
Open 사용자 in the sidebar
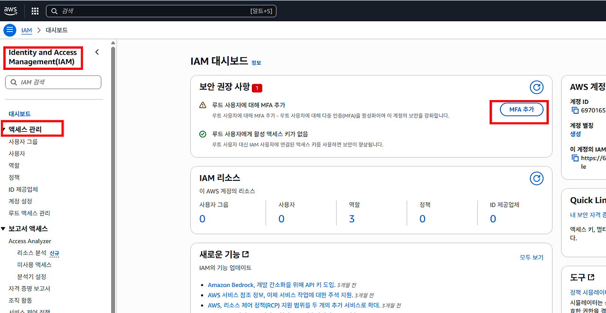click(17, 153)
